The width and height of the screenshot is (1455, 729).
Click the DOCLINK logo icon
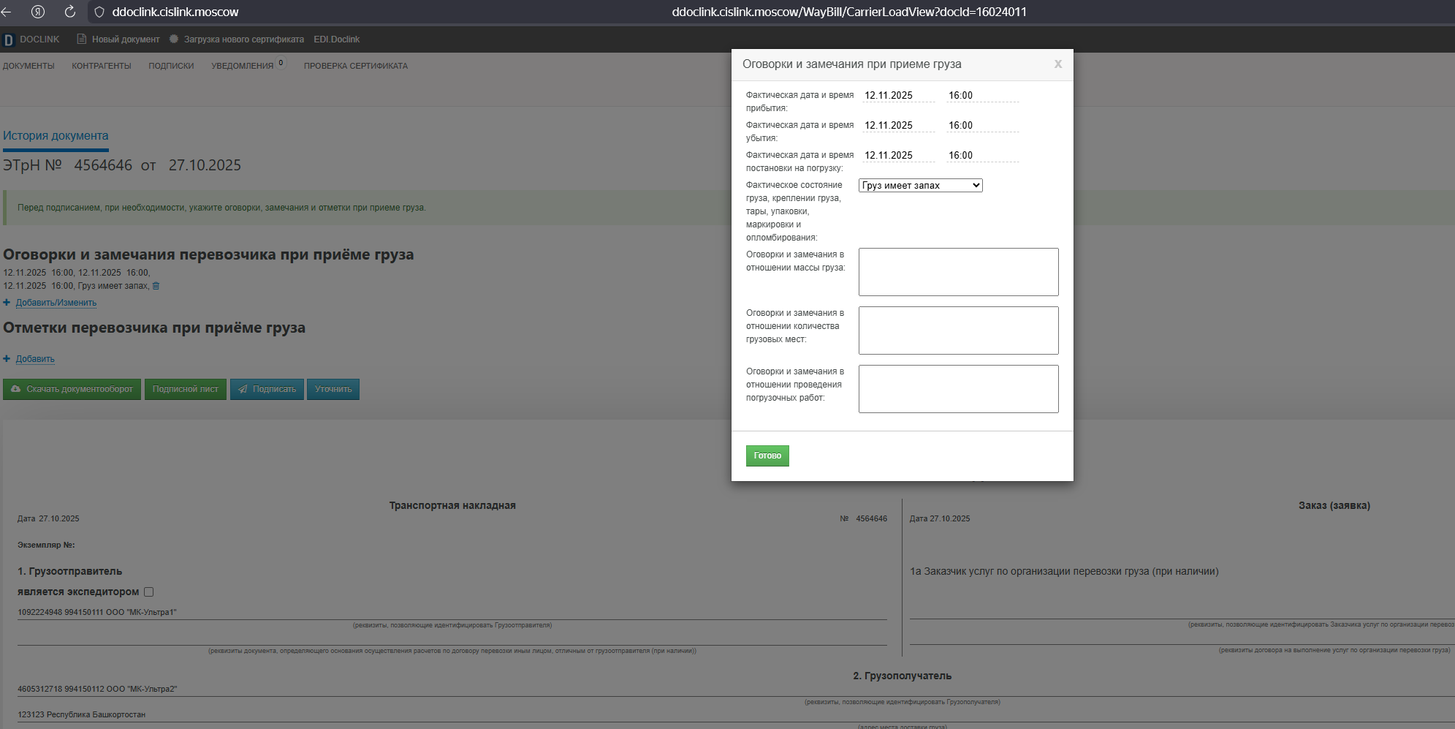[x=9, y=40]
